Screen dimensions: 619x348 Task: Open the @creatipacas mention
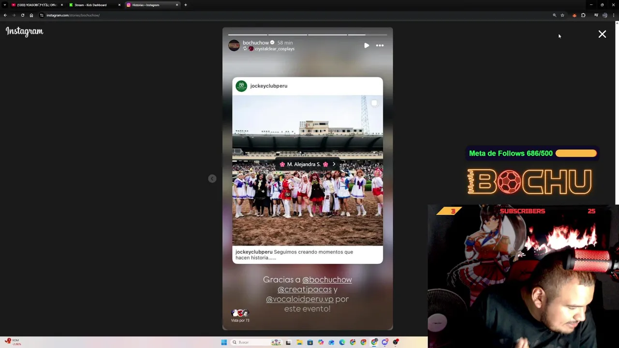click(x=305, y=289)
